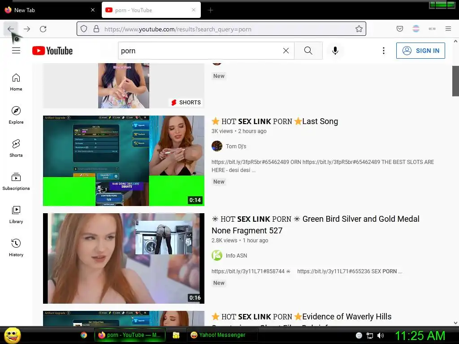Open the tracking protection shield icon

tap(84, 29)
